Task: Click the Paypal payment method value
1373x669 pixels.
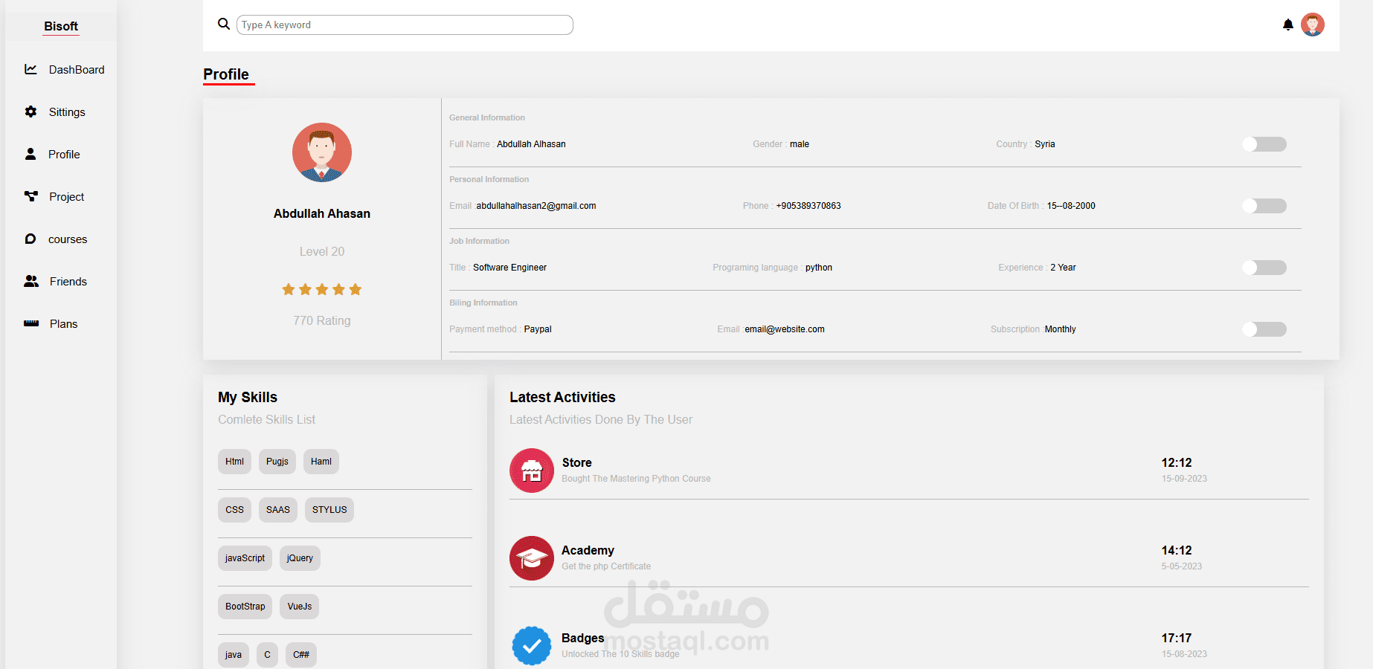Action: coord(538,329)
